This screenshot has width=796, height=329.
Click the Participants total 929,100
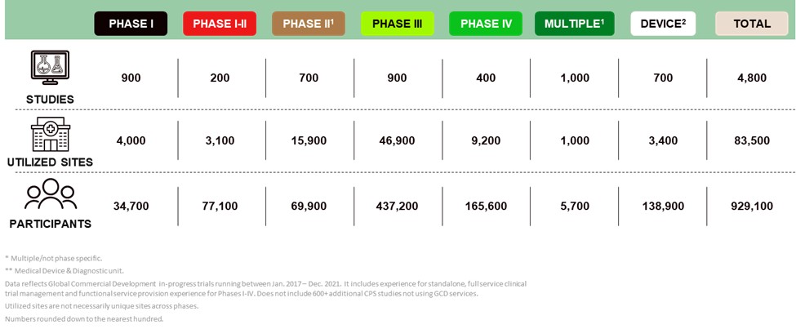752,207
